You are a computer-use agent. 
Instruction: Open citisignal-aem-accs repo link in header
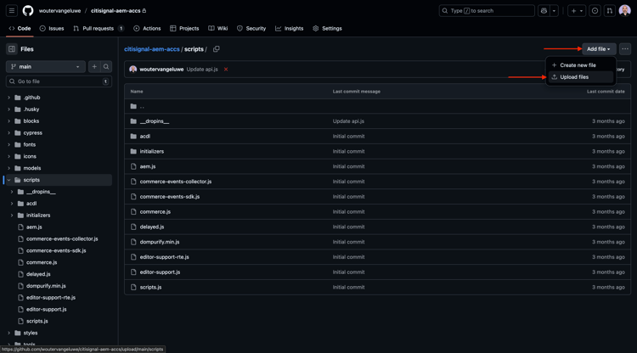coord(116,11)
